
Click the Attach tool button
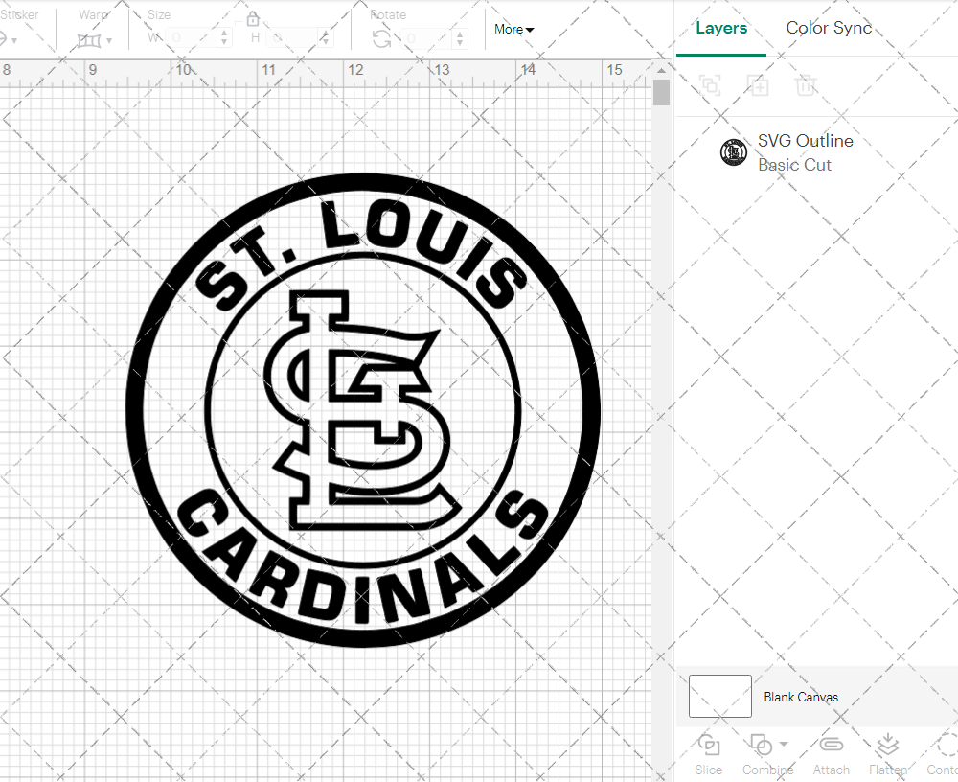831,754
